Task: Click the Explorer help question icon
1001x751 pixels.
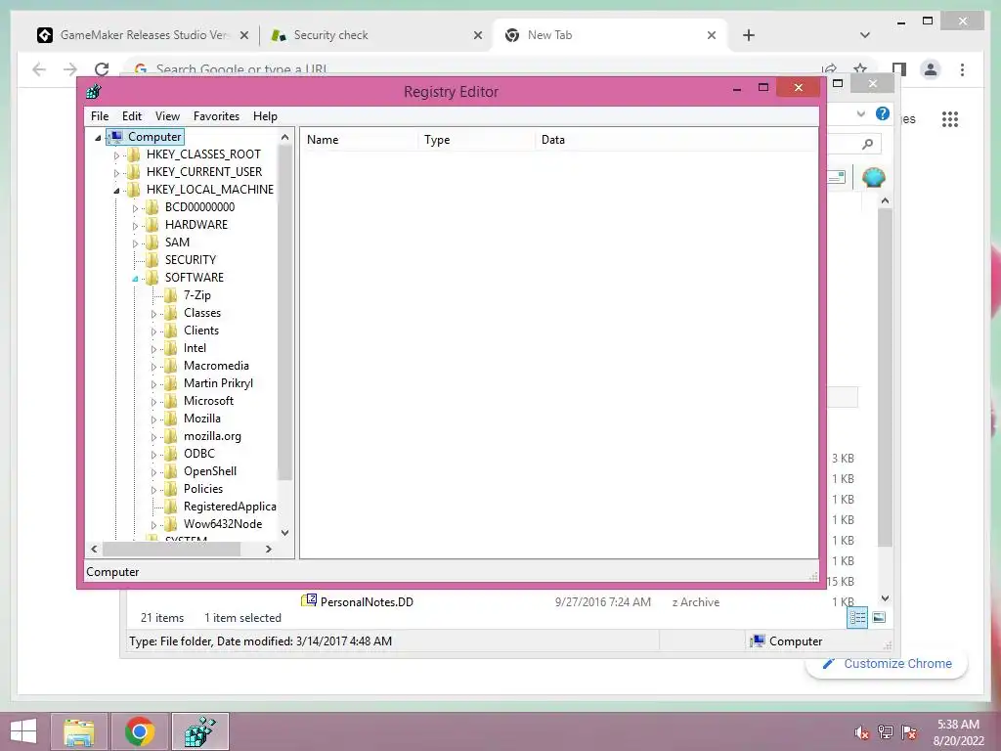Action: click(x=883, y=113)
